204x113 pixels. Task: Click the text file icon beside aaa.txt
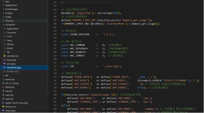pos(3,91)
